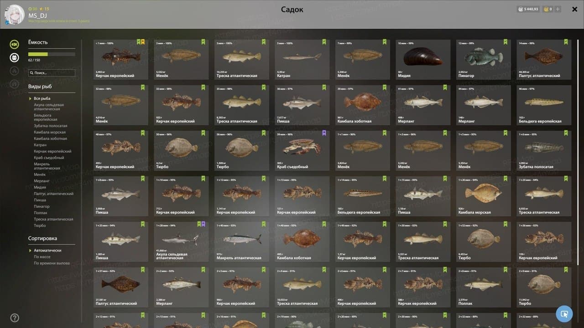Click the dimmed house-shaped sidebar icon
The height and width of the screenshot is (328, 584).
[x=15, y=84]
